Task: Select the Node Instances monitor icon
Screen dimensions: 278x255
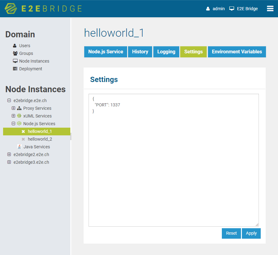Action: pos(15,61)
